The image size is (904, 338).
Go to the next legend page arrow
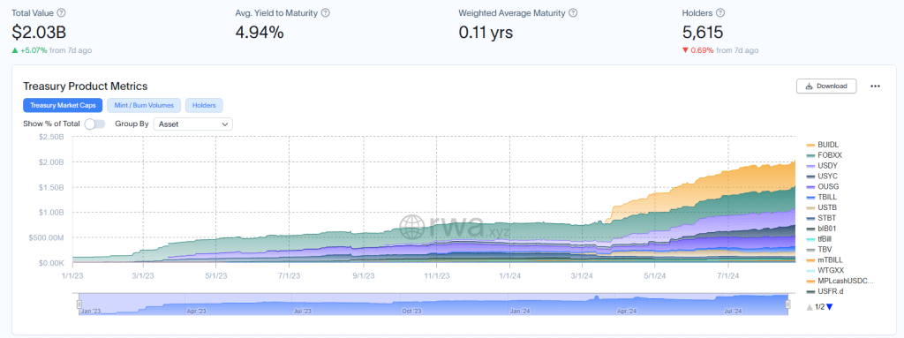coord(830,307)
